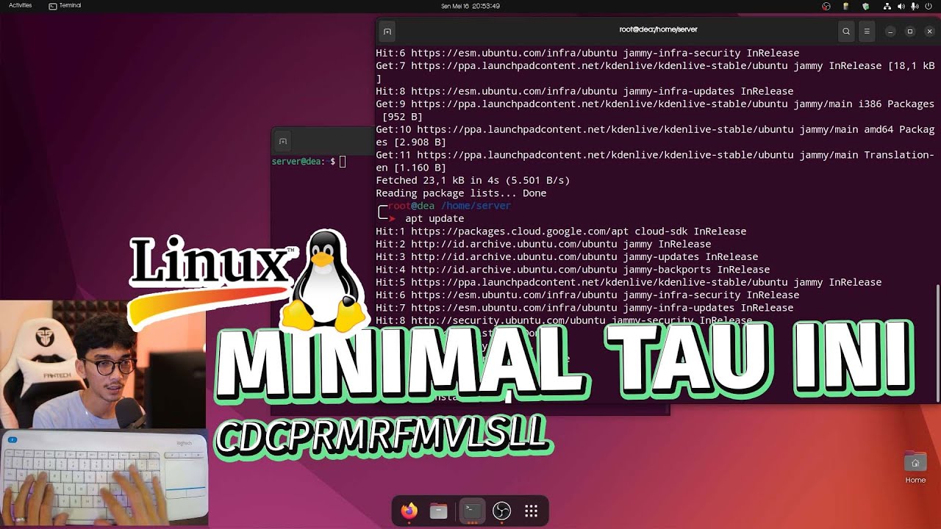The height and width of the screenshot is (529, 941).
Task: Click the /home/server path in prompt
Action: 476,206
